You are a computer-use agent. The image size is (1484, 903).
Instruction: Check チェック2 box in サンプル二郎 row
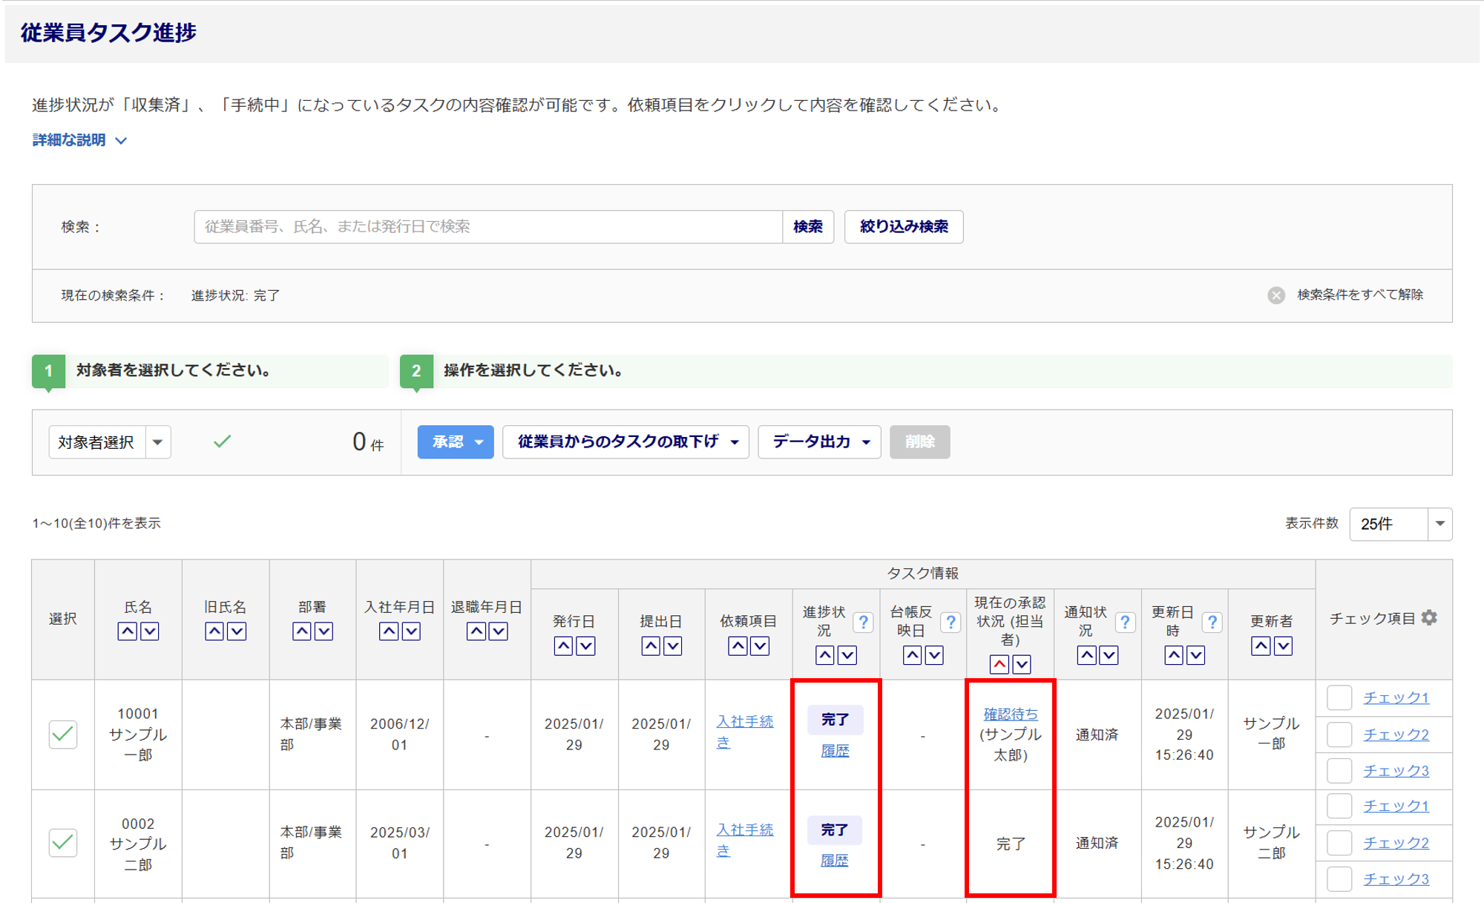pos(1339,843)
